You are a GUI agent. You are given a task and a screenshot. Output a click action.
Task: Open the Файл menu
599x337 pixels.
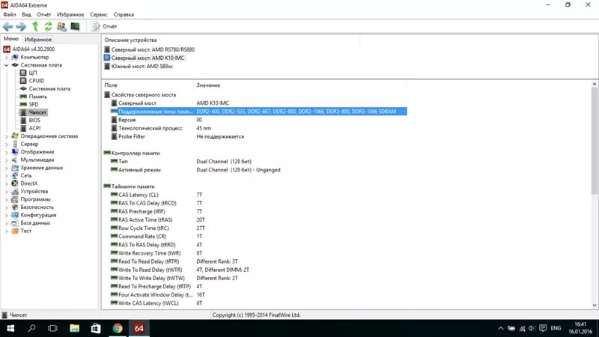pyautogui.click(x=10, y=14)
